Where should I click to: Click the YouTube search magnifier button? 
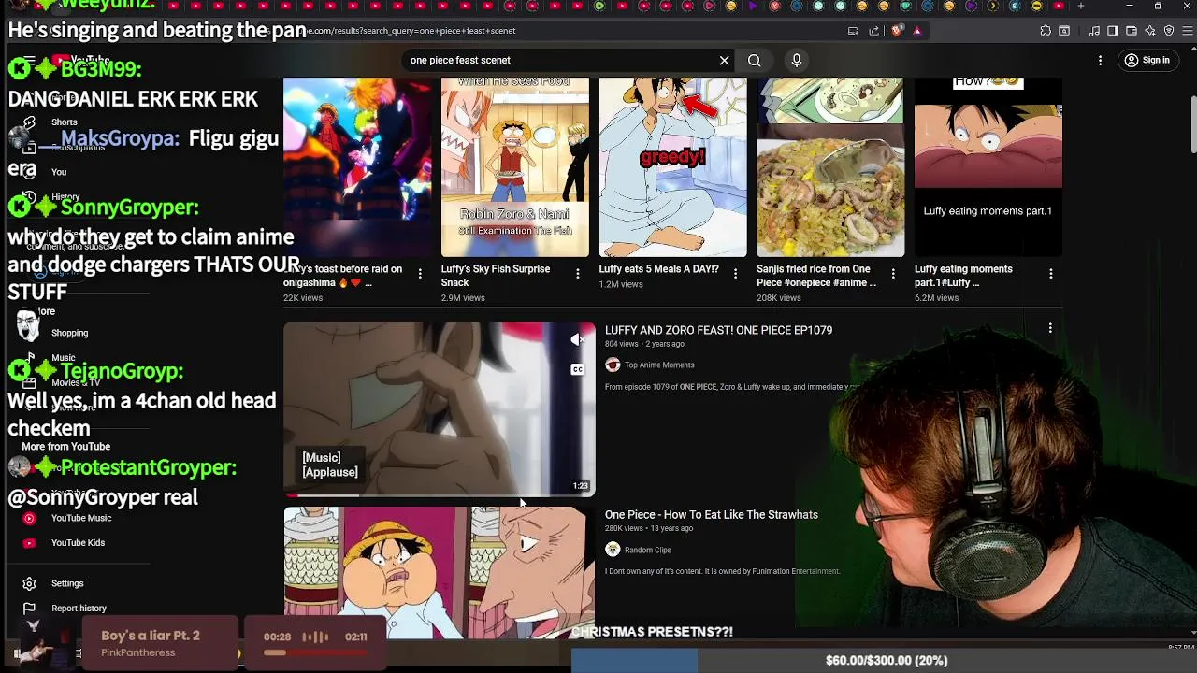coord(754,61)
